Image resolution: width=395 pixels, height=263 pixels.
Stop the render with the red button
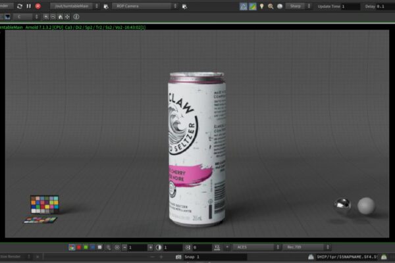[x=38, y=6]
